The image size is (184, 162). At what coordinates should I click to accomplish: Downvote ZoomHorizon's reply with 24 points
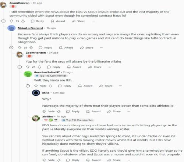click(39, 67)
